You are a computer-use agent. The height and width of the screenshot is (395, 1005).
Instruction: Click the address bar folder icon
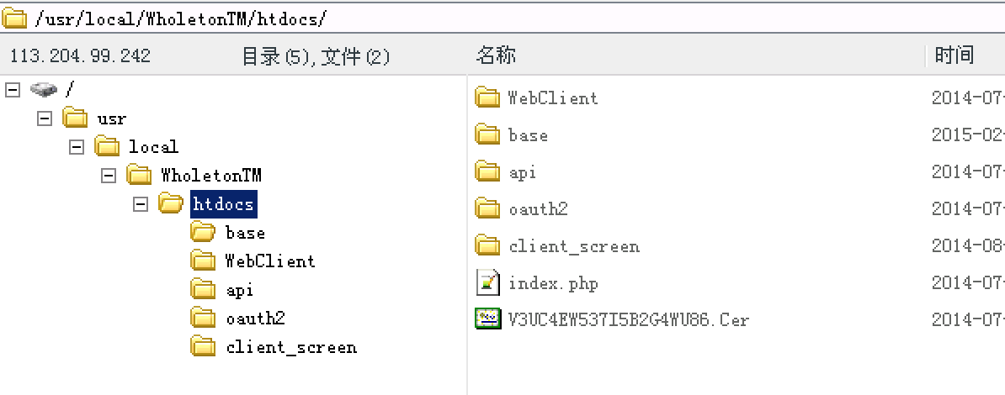point(14,18)
